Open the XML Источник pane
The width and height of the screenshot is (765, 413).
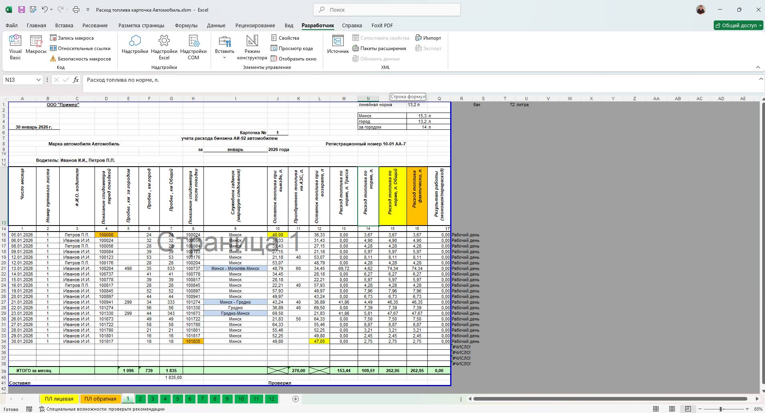338,44
